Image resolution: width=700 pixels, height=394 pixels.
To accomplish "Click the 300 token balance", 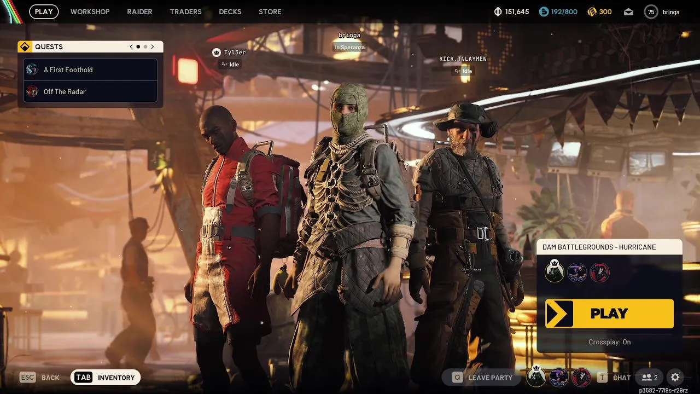I will pos(605,11).
